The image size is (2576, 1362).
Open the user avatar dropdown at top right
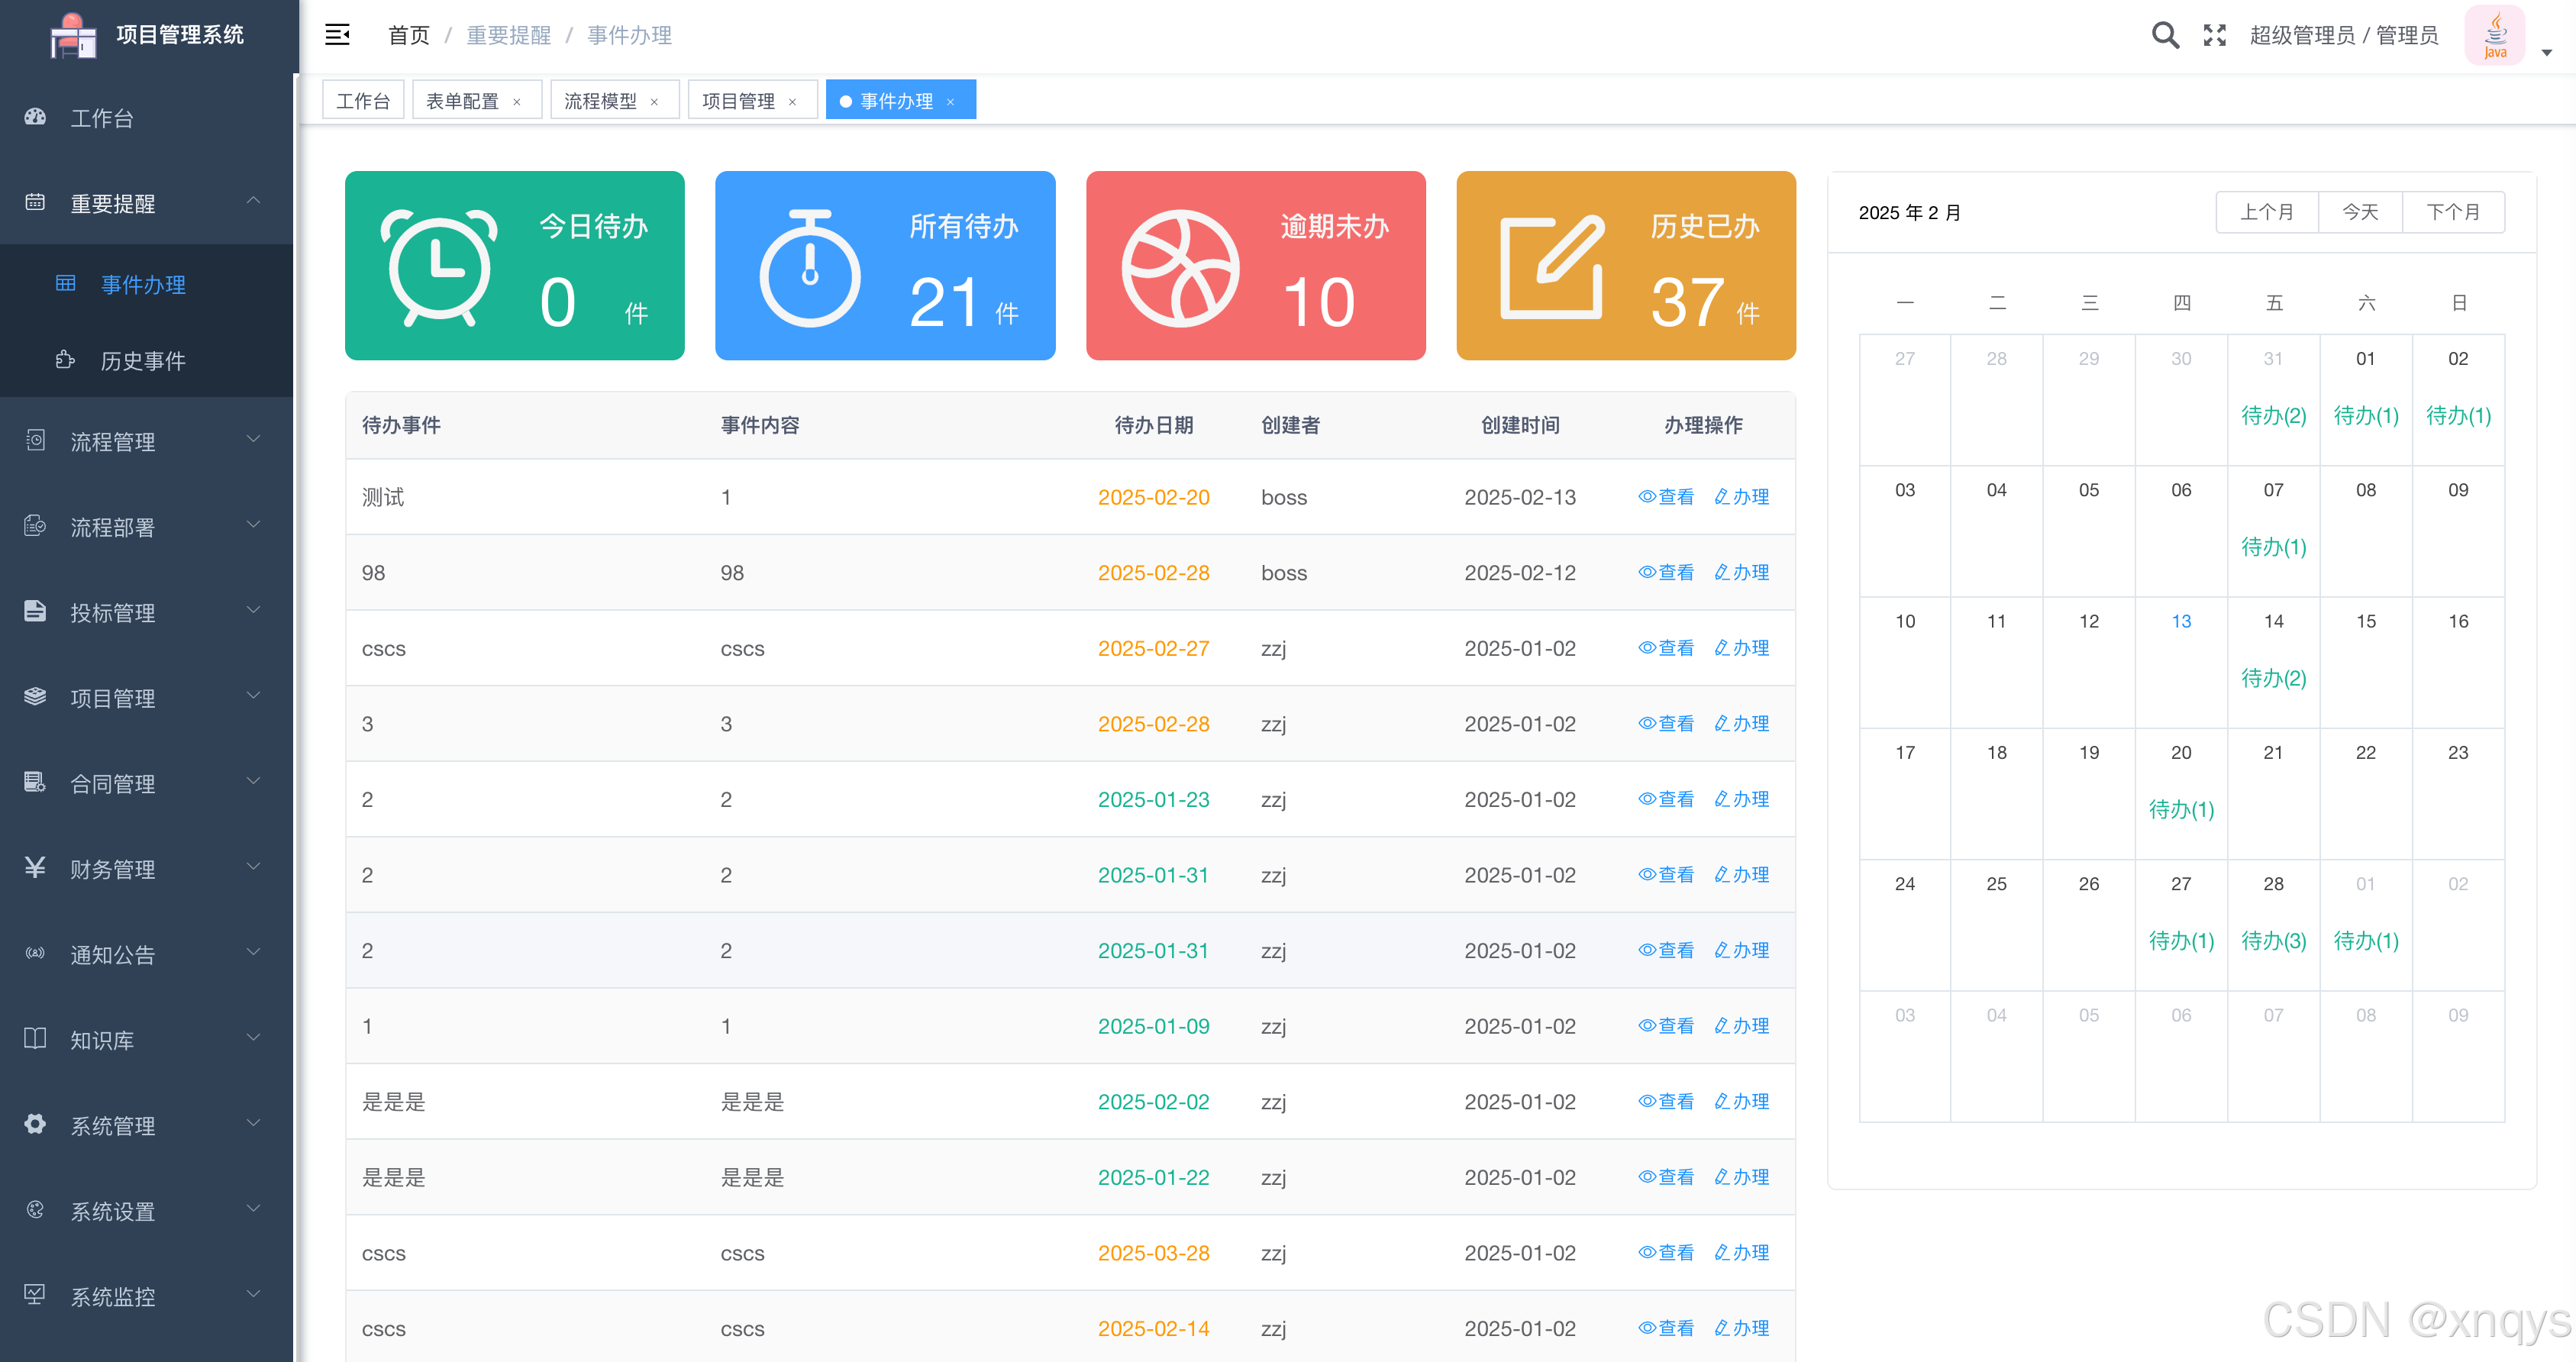point(2495,35)
